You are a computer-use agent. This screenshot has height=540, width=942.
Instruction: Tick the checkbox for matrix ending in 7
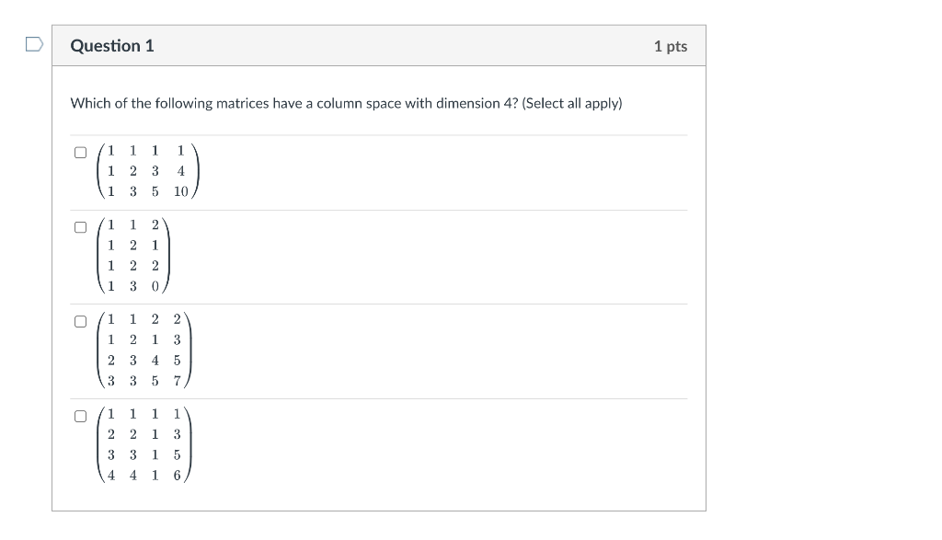point(81,321)
